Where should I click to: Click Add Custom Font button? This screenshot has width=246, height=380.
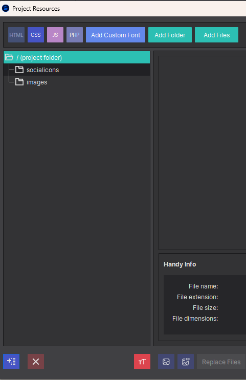click(116, 35)
